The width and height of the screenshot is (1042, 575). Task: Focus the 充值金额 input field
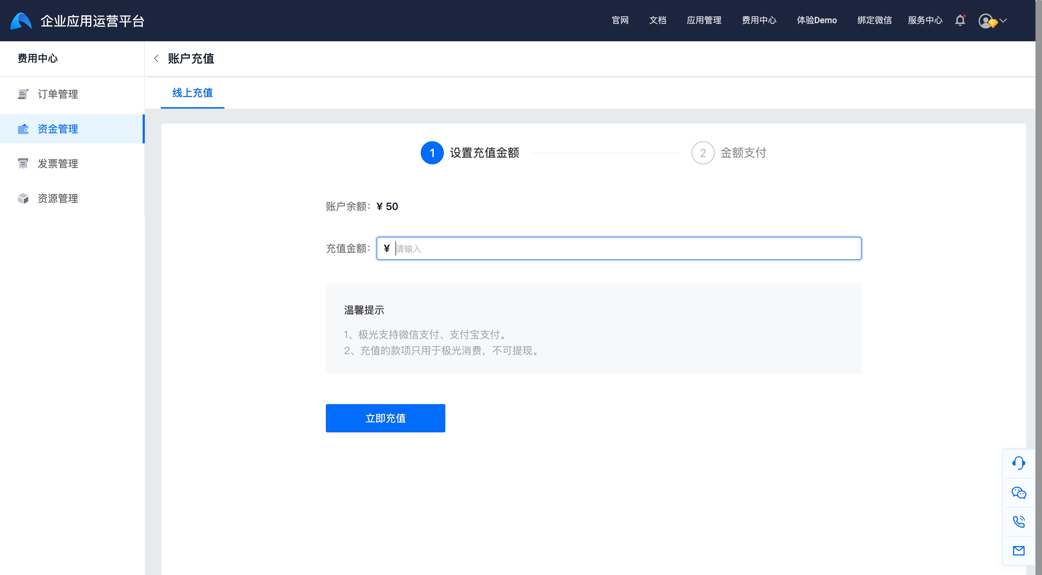pyautogui.click(x=619, y=248)
